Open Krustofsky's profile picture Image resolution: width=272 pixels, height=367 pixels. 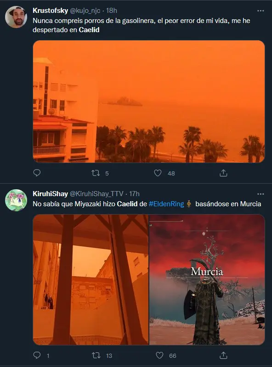click(16, 17)
